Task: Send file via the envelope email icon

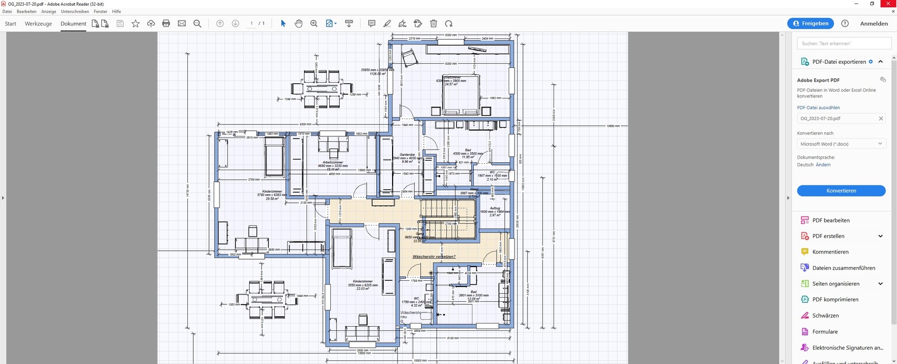Action: click(x=182, y=24)
